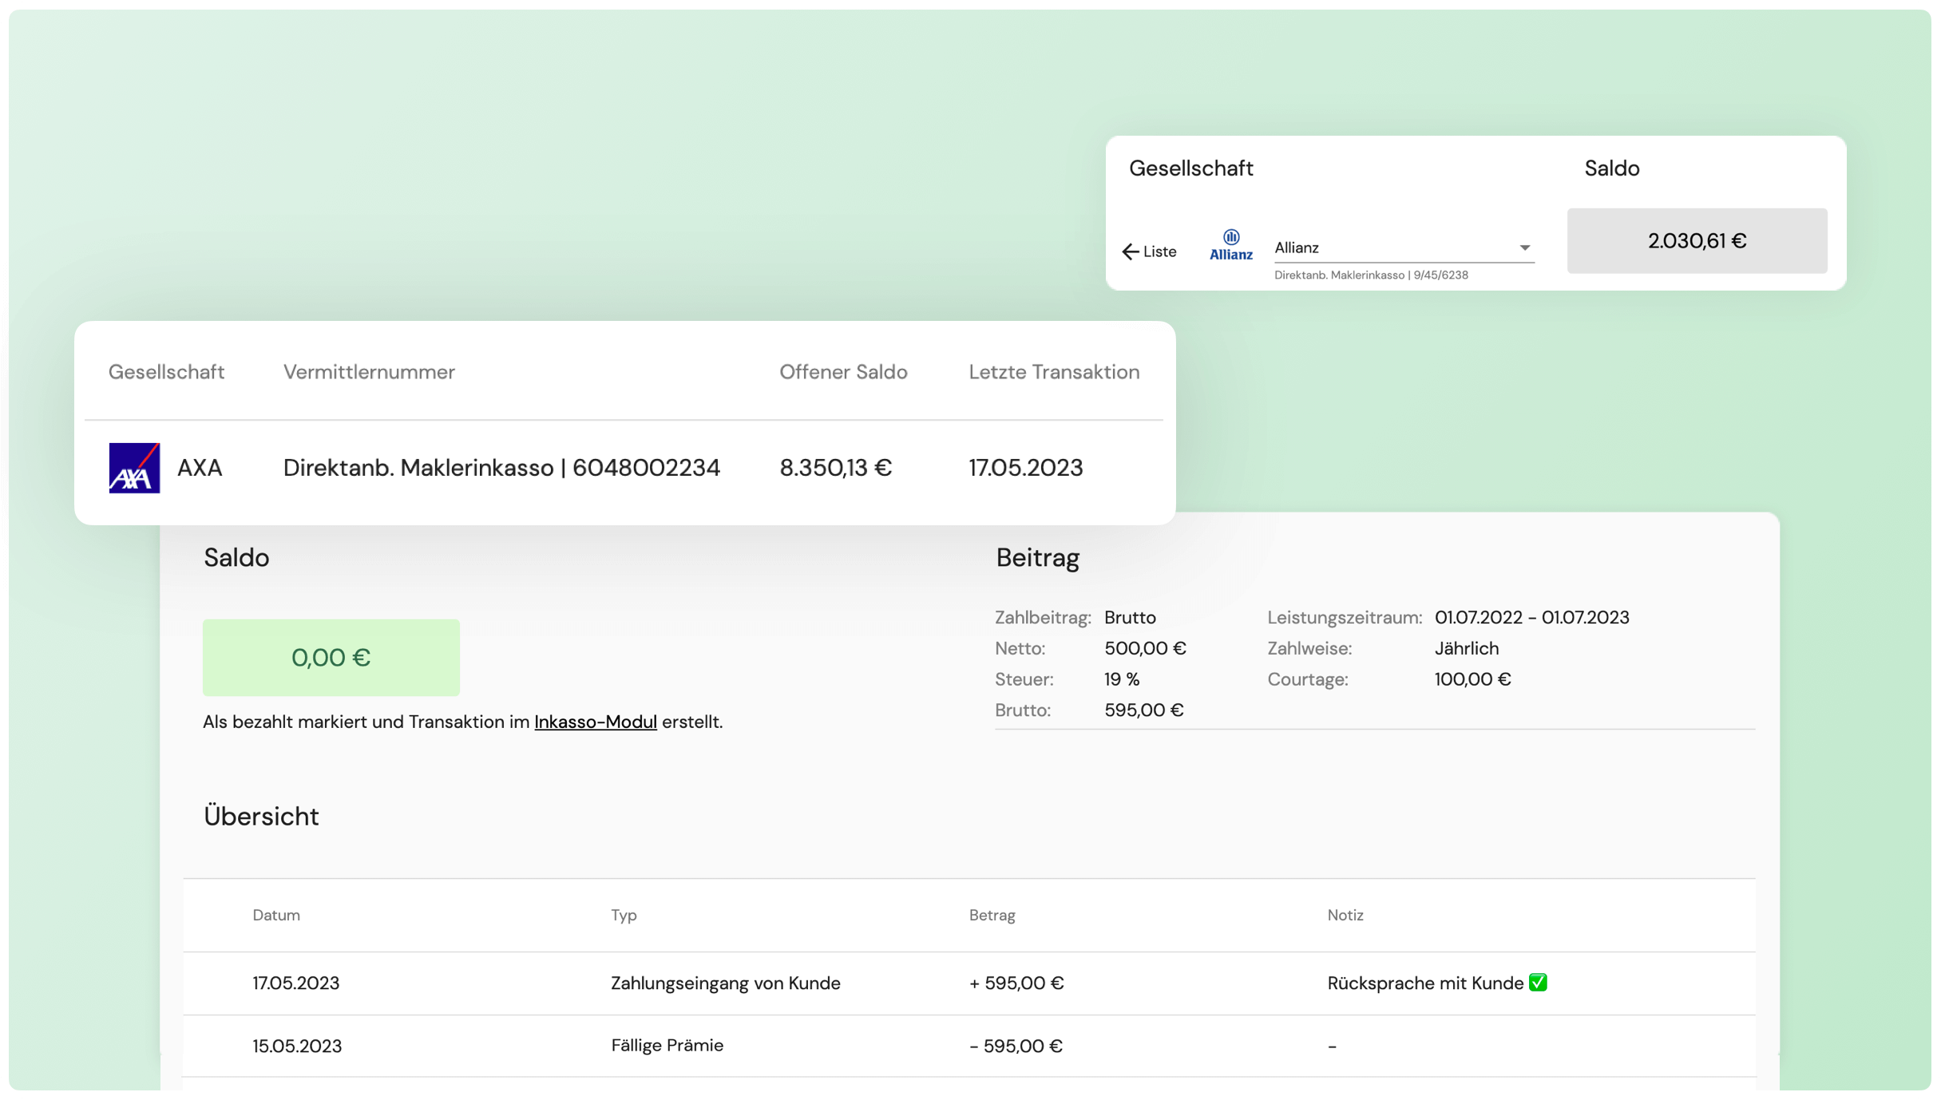Click the Allianz logo icon
This screenshot has height=1100, width=1941.
(x=1230, y=245)
